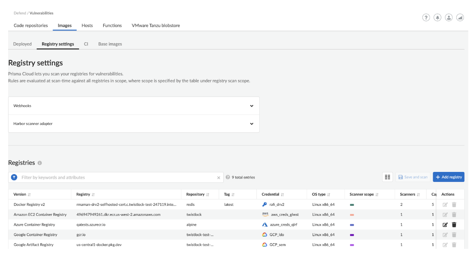Click the key icon beside rafi_drv2
This screenshot has width=469, height=254.
click(264, 204)
